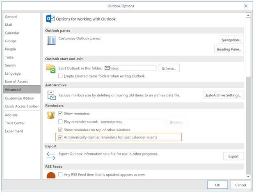This screenshot has width=256, height=194.
Task: Click the Customize Outlook panes text
Action: tap(80, 38)
